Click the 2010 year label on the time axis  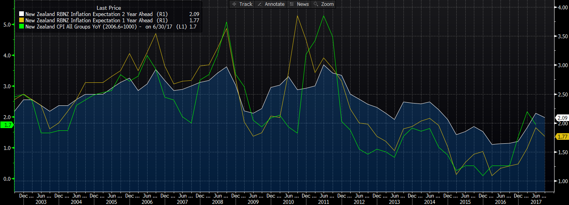288,202
